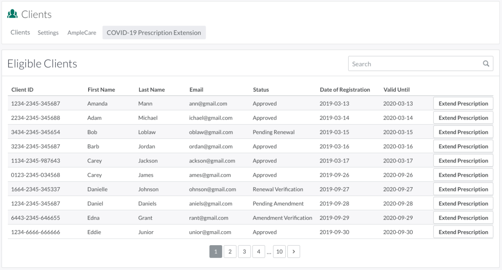Click the Clients group icon in header
Screen dimensions: 502x270
click(x=12, y=14)
